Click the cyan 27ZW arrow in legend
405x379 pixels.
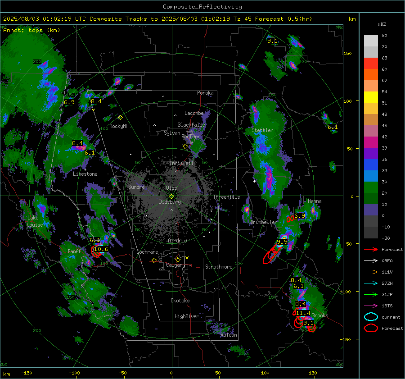click(371, 283)
